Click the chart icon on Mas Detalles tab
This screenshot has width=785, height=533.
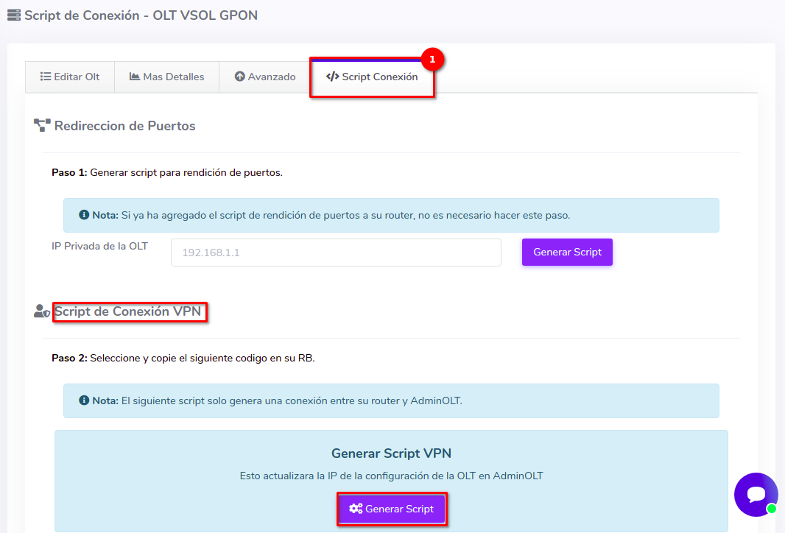pyautogui.click(x=135, y=77)
